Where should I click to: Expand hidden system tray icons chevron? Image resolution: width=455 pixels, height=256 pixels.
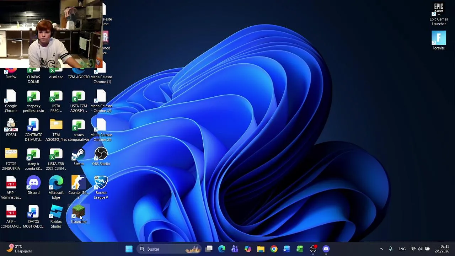381,249
